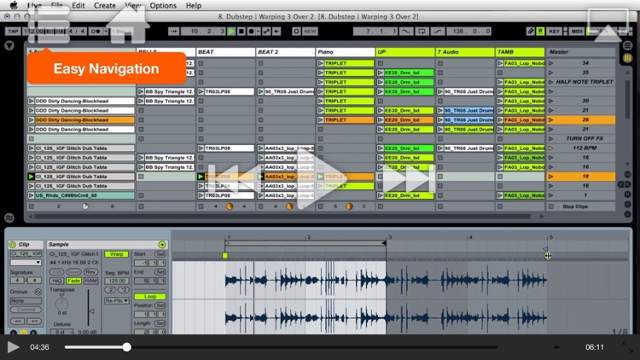Switch to Session view selector icon

pyautogui.click(x=627, y=58)
